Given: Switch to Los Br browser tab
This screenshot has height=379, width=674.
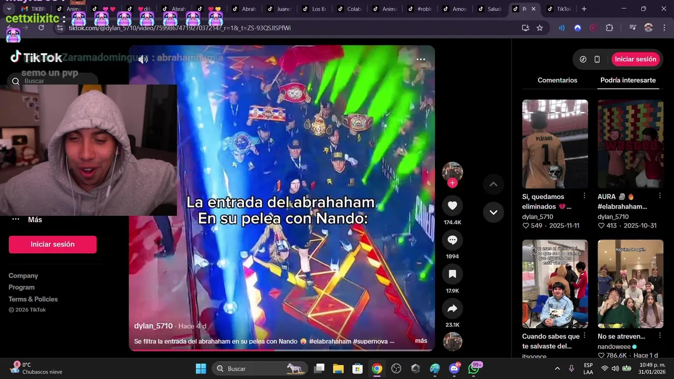Looking at the screenshot, I should tap(314, 9).
